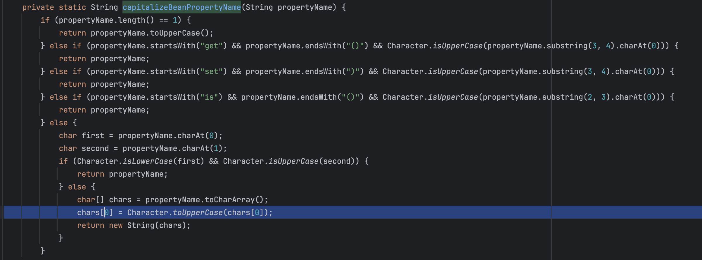This screenshot has height=260, width=702.
Task: Click the if keyword before propertyName.length()
Action: tap(45, 20)
